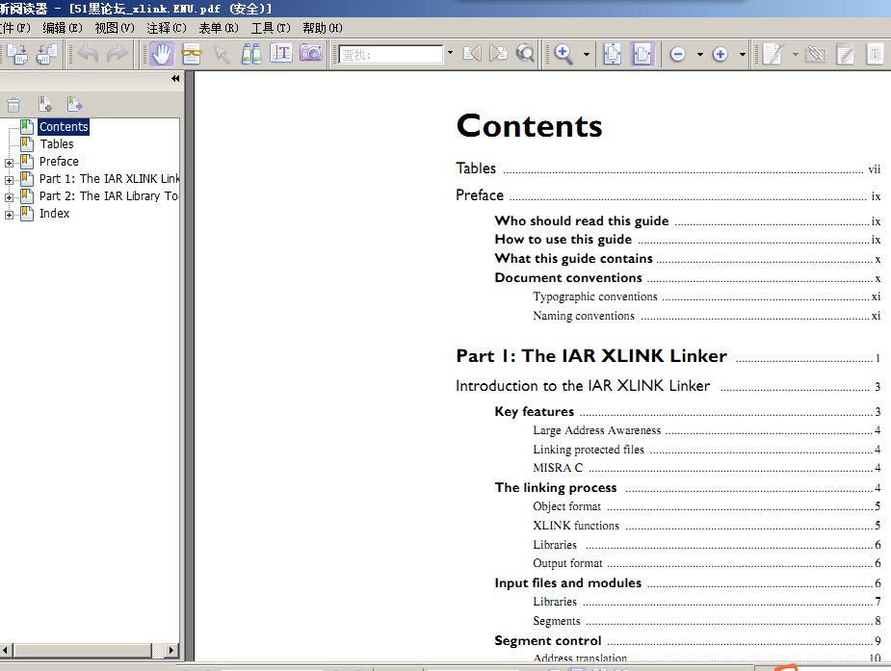Viewport: 891px width, 671px height.
Task: Open the 编辑(E) menu
Action: click(63, 28)
